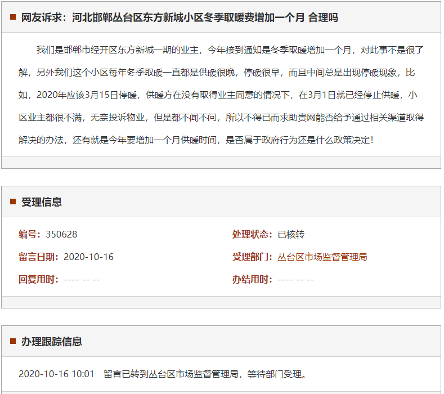Open the 丛台区市场监督管理局 department link

coord(322,257)
